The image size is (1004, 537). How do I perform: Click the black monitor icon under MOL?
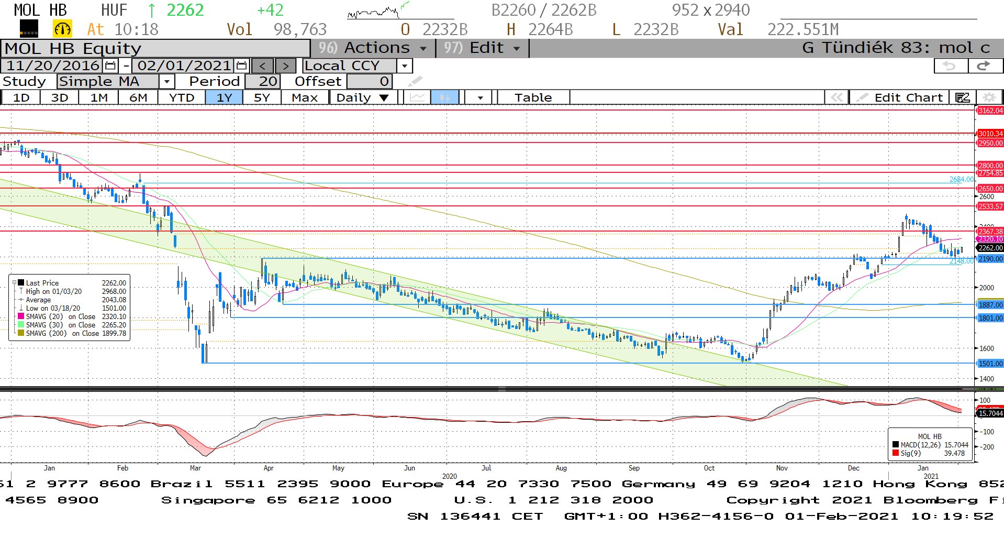pos(29,29)
